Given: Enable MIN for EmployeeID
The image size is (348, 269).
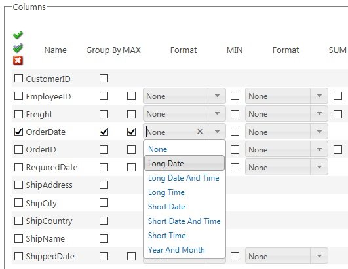Looking at the screenshot, I should (x=235, y=96).
